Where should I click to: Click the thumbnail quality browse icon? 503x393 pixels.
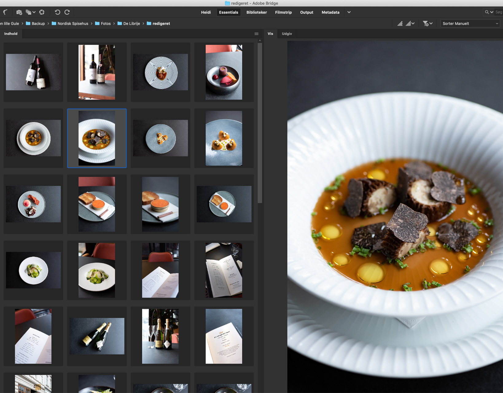pyautogui.click(x=400, y=24)
